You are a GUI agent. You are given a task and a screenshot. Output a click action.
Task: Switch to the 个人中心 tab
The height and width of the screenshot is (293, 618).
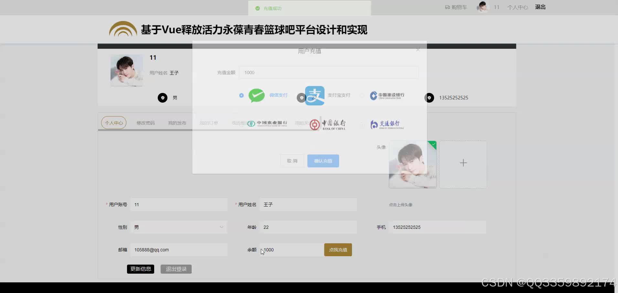point(114,123)
